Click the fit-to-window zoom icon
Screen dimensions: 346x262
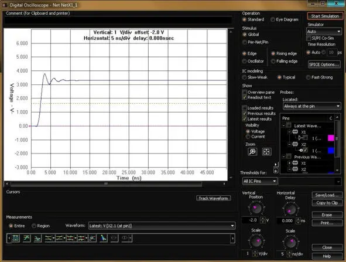click(266, 152)
